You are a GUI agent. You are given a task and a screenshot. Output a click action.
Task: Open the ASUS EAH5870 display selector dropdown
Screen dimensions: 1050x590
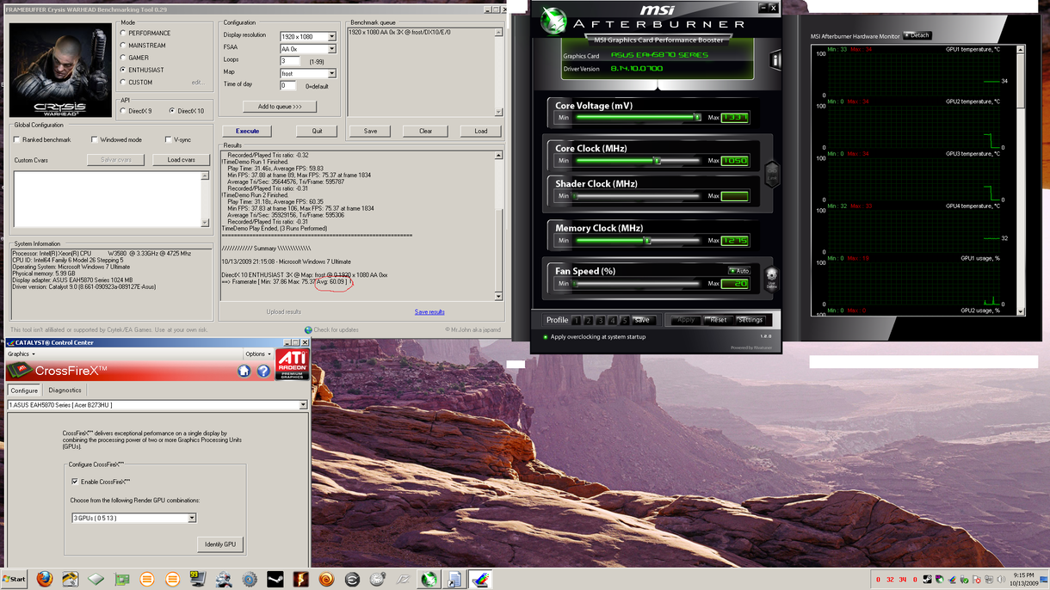(303, 404)
